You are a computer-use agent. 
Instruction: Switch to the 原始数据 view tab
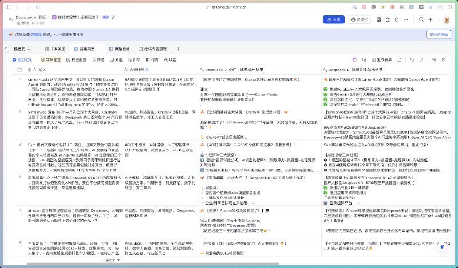click(x=119, y=49)
